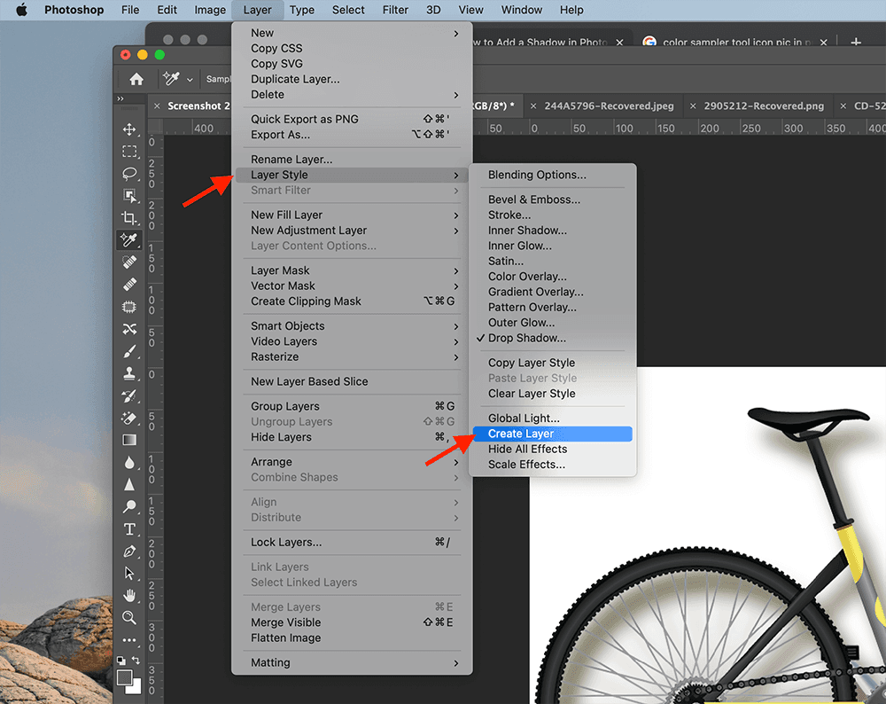886x704 pixels.
Task: Close the 244A5796-Recovered.jpeg tab
Action: coord(532,106)
